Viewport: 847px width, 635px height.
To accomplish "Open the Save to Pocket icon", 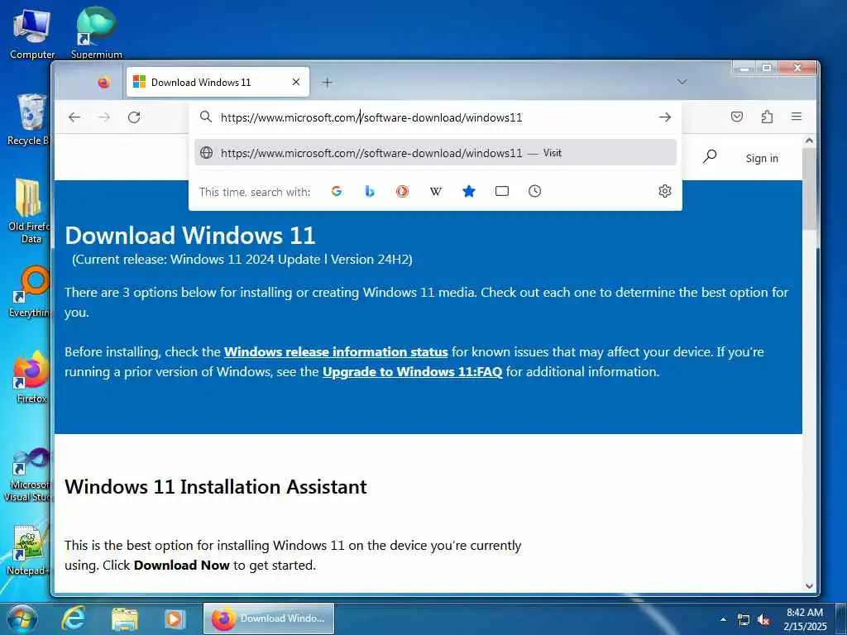I will pos(737,117).
